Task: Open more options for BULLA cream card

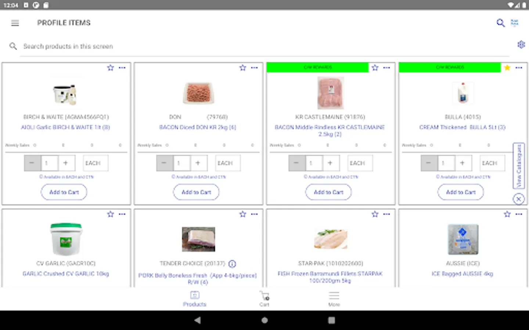Action: pos(519,68)
